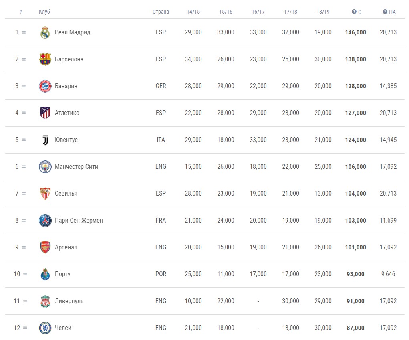
Task: Sort by the 14/15 season column
Action: [x=193, y=12]
